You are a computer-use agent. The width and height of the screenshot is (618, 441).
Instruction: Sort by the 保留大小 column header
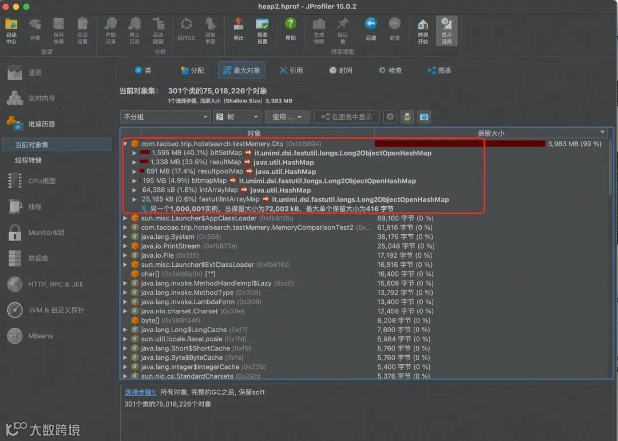491,133
